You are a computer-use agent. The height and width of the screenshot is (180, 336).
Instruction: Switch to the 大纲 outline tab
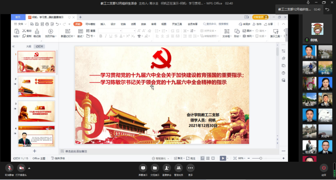click(28, 46)
